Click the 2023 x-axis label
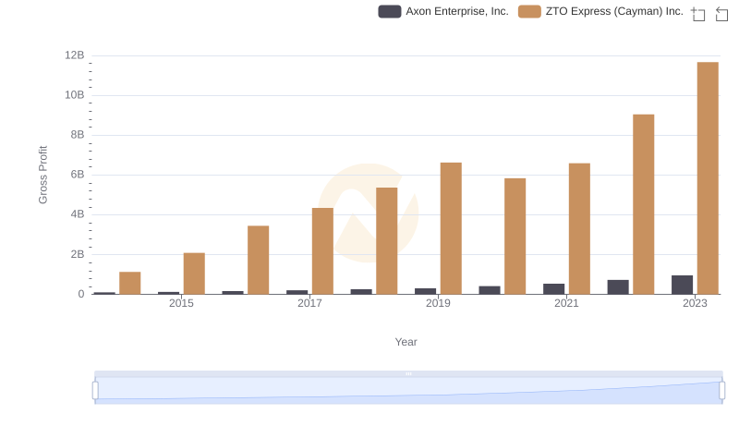This screenshot has width=739, height=426. click(696, 303)
